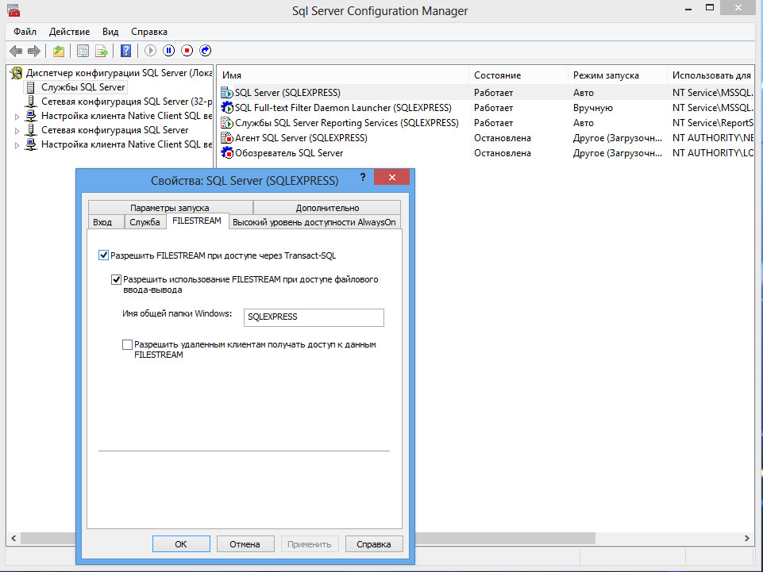Expand the last Native Client configuration node
The image size is (763, 572).
click(x=18, y=145)
